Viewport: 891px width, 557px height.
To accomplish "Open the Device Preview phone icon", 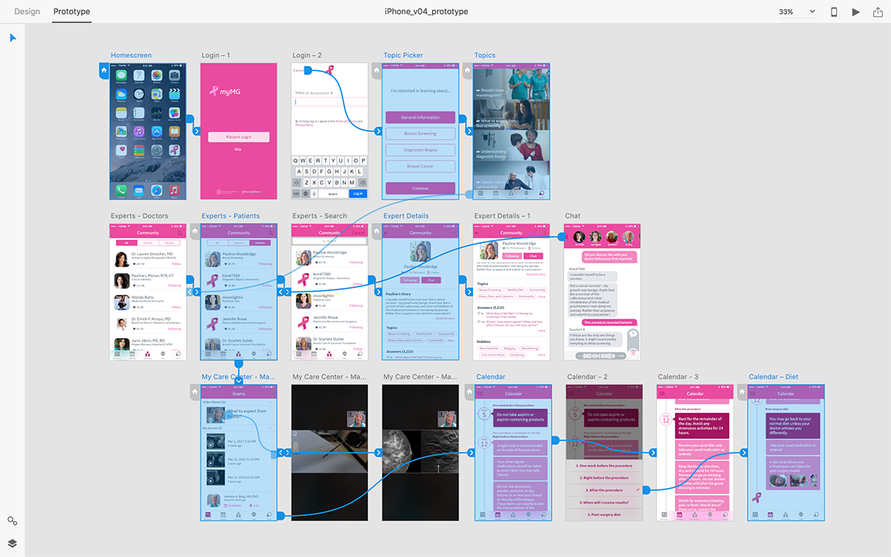I will pyautogui.click(x=834, y=12).
